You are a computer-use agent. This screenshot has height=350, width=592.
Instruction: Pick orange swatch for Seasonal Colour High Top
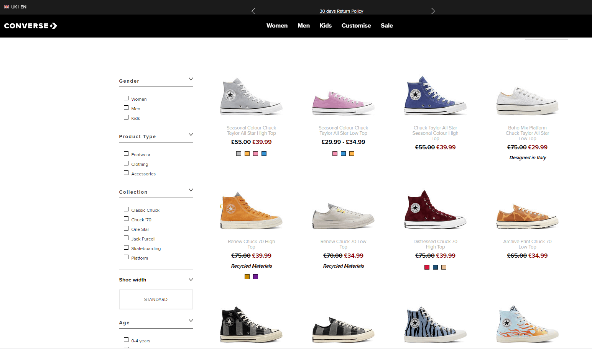pos(247,154)
